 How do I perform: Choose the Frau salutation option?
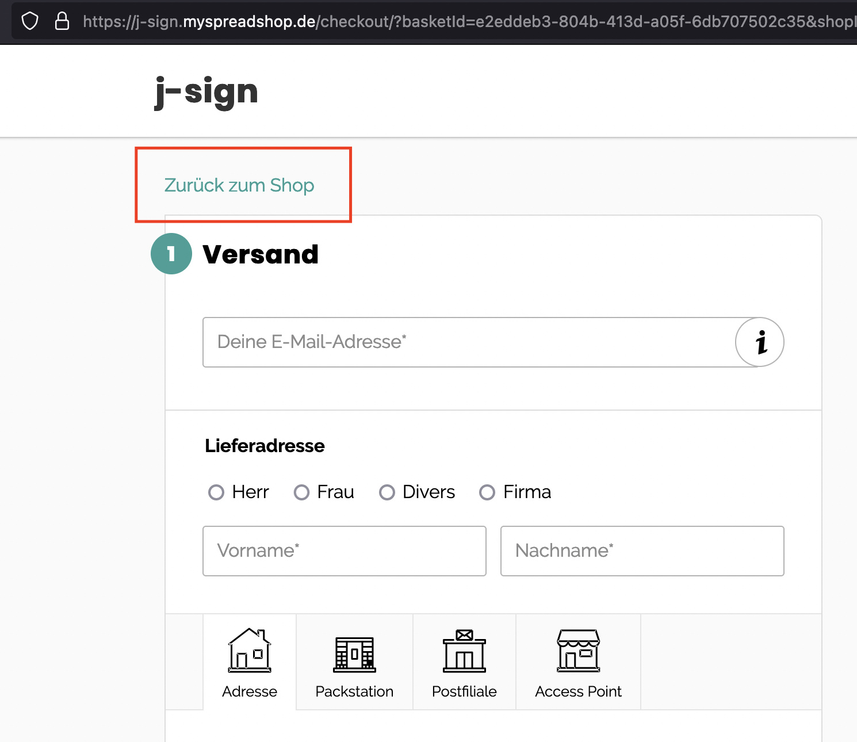click(x=302, y=492)
